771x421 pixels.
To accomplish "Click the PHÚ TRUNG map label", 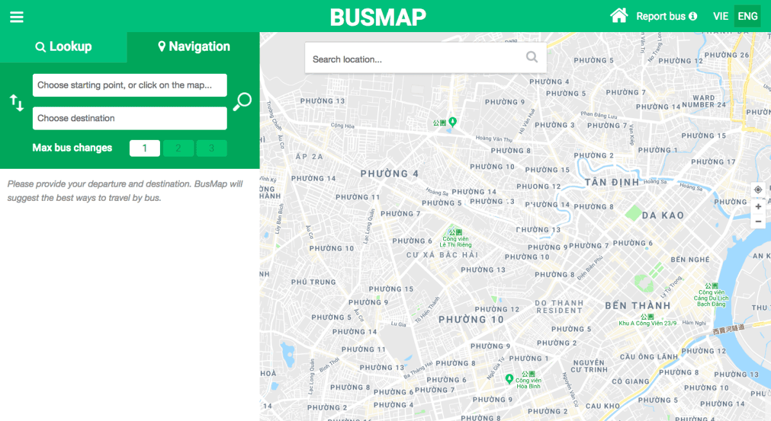I will coord(314,282).
